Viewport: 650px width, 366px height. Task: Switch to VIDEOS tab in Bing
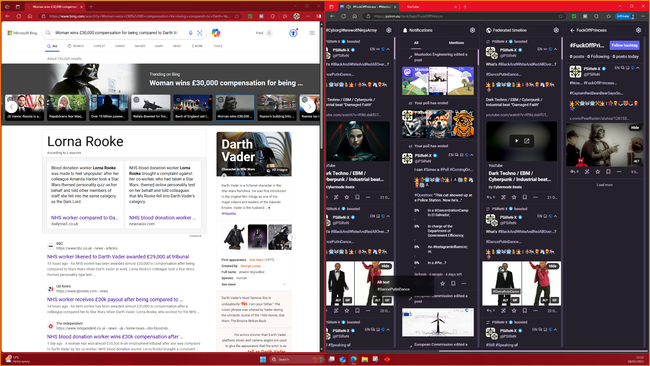[x=120, y=46]
